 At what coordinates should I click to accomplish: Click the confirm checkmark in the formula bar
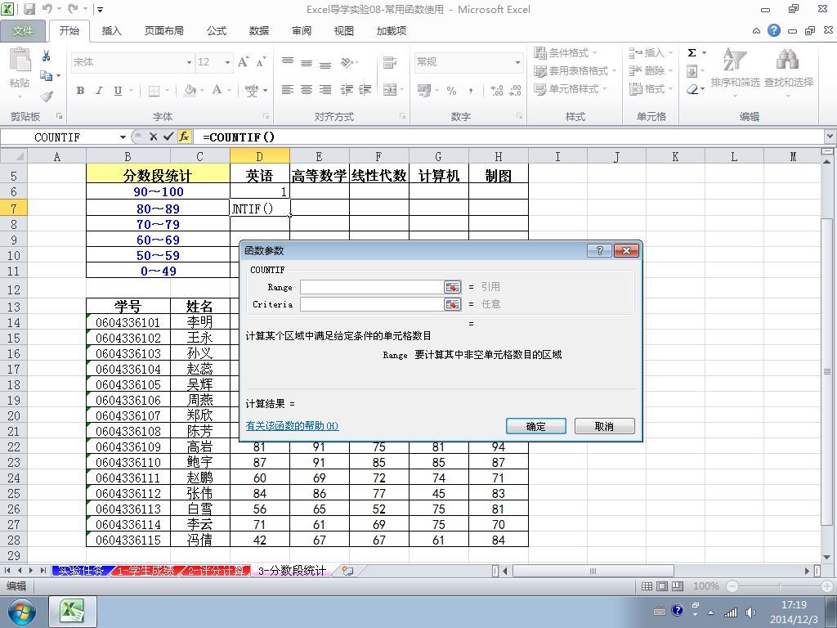(x=168, y=137)
